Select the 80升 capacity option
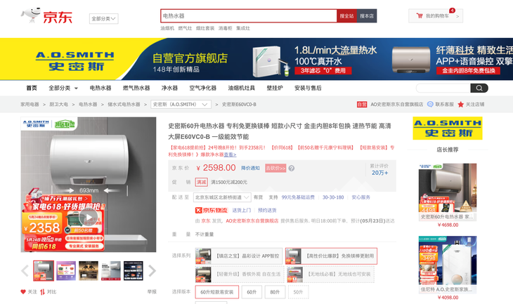This screenshot has width=513, height=304. click(x=275, y=292)
